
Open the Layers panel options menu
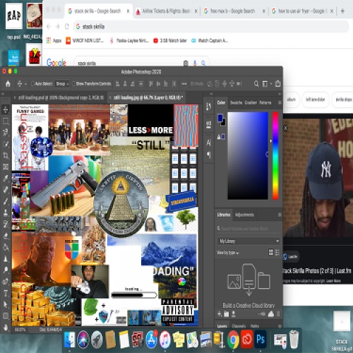click(x=280, y=326)
